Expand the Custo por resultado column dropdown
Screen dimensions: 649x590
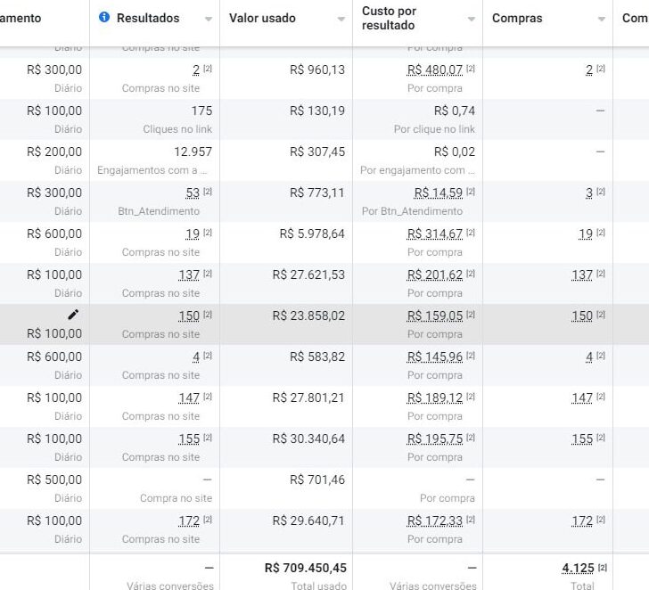[x=472, y=19]
